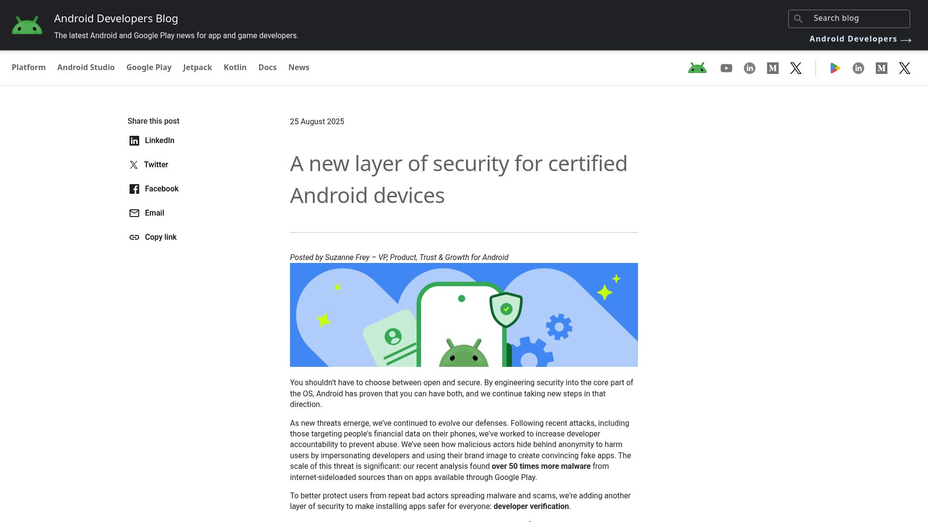Viewport: 928px width, 522px height.
Task: Click the date 25 August 2025
Action: click(317, 122)
